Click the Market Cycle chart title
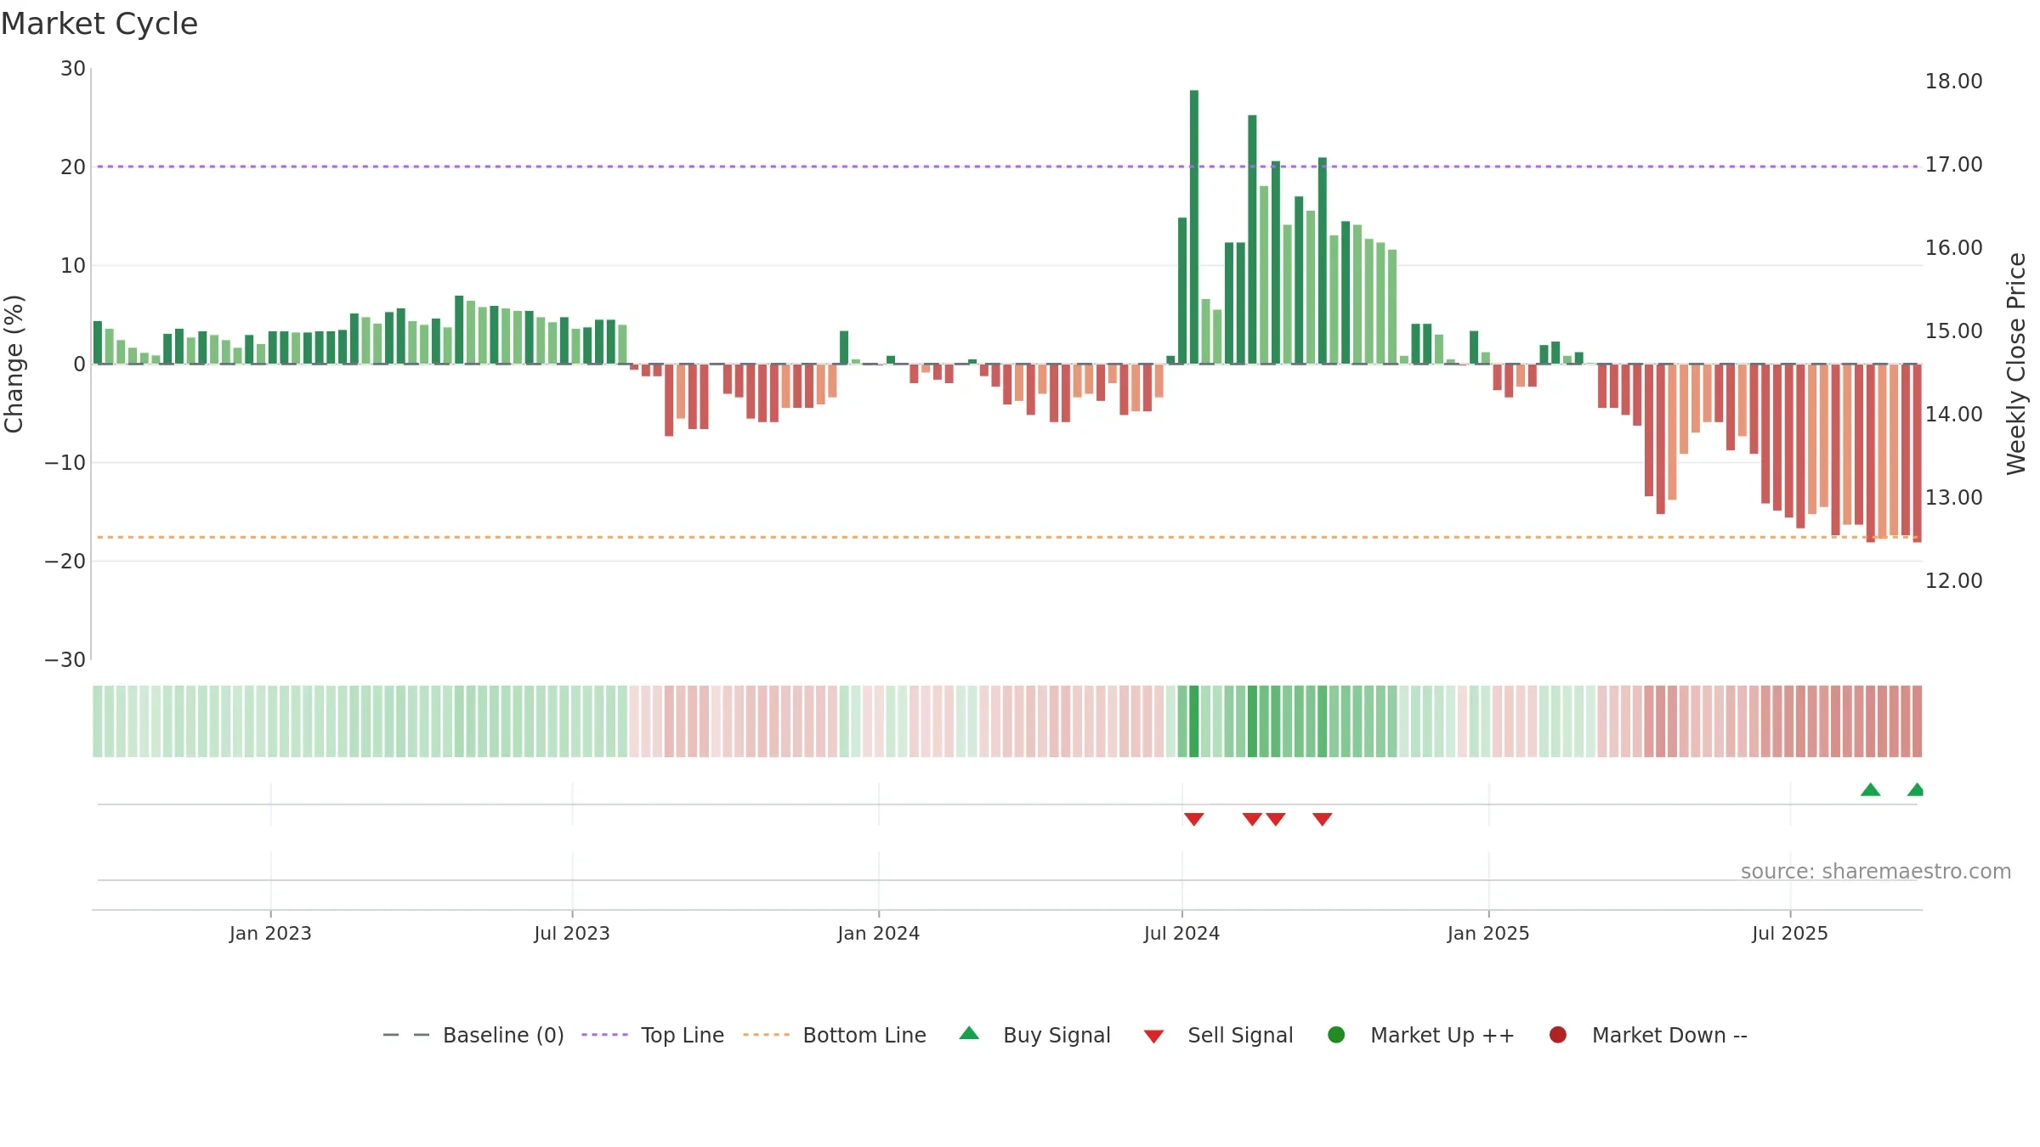2040x1147 pixels. pos(99,24)
